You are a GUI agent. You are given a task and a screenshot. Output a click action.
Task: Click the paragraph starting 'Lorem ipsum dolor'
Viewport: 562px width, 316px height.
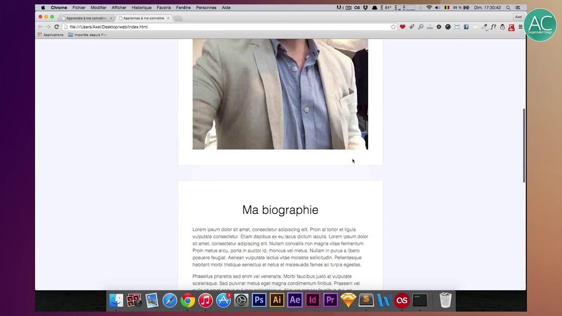(x=280, y=247)
